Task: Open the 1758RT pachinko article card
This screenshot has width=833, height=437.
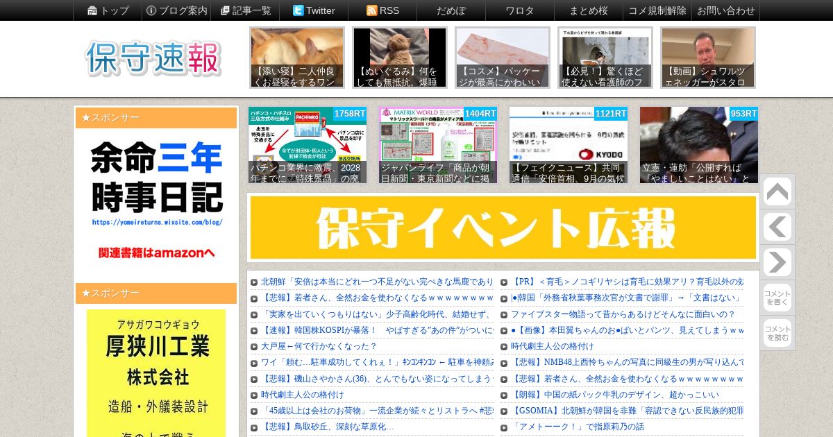Action: pyautogui.click(x=308, y=145)
